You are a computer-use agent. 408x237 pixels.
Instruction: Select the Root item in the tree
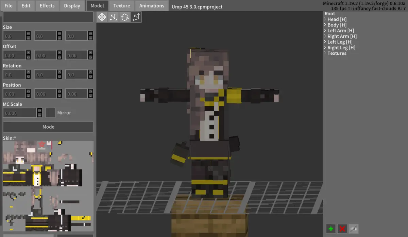pyautogui.click(x=330, y=14)
